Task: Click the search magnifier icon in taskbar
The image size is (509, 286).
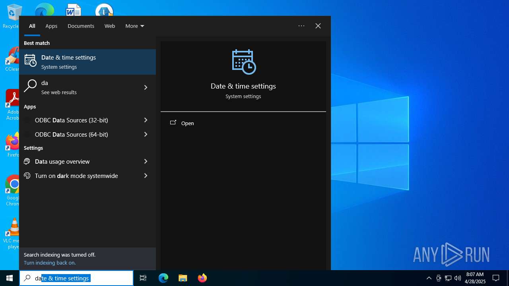Action: [x=27, y=278]
